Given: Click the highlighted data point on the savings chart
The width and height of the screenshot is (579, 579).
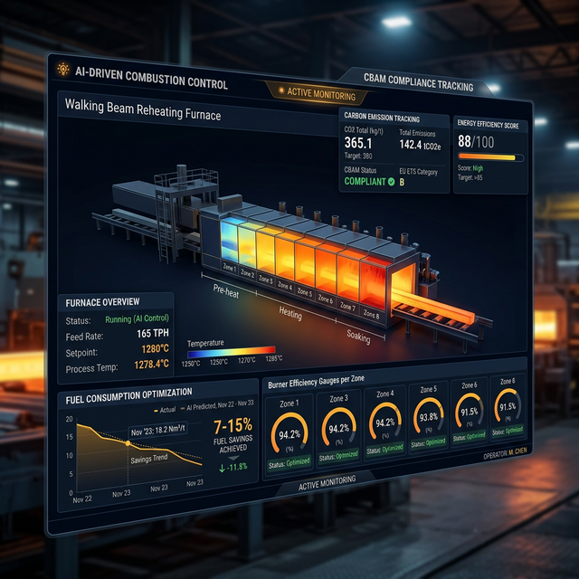Looking at the screenshot, I should [x=126, y=443].
